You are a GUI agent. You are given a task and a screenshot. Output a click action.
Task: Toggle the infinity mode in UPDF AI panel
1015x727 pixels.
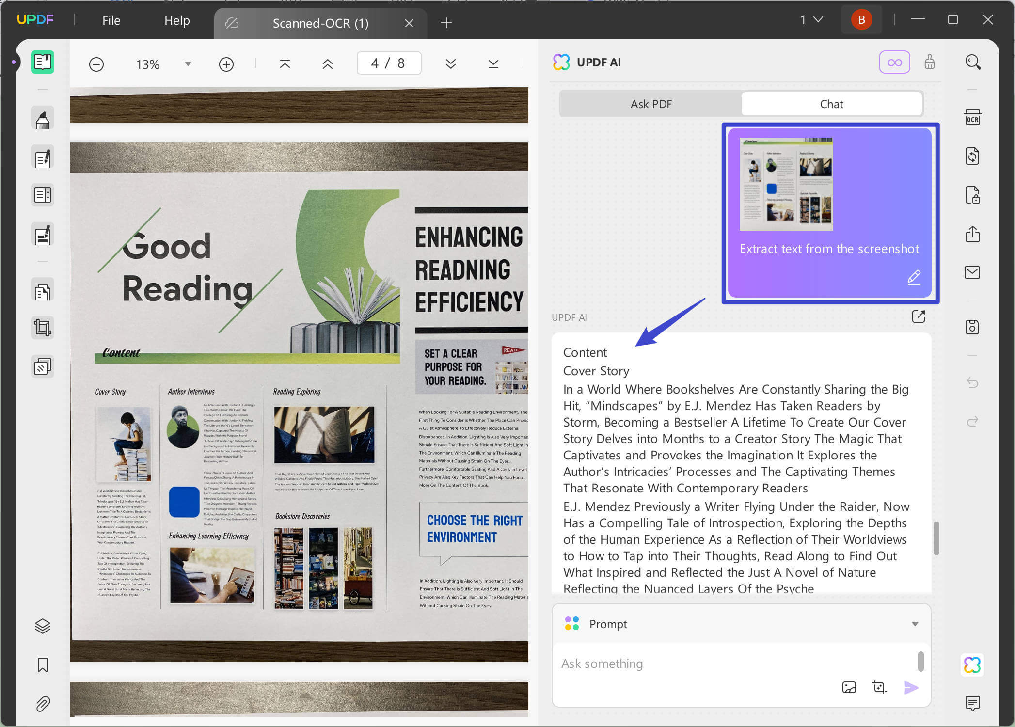coord(894,62)
